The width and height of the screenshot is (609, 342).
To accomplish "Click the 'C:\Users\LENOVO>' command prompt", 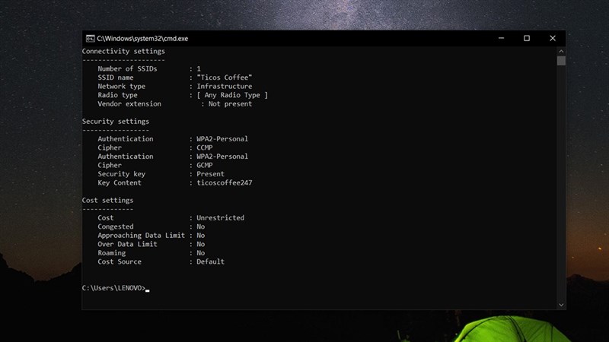I will tap(113, 288).
